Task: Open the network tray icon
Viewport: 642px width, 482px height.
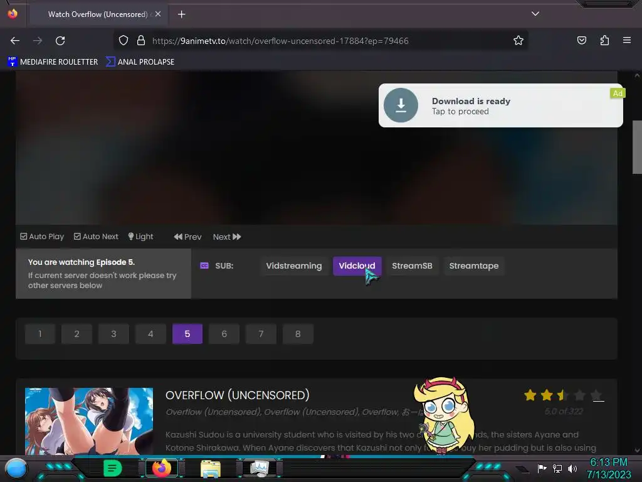Action: (x=557, y=468)
